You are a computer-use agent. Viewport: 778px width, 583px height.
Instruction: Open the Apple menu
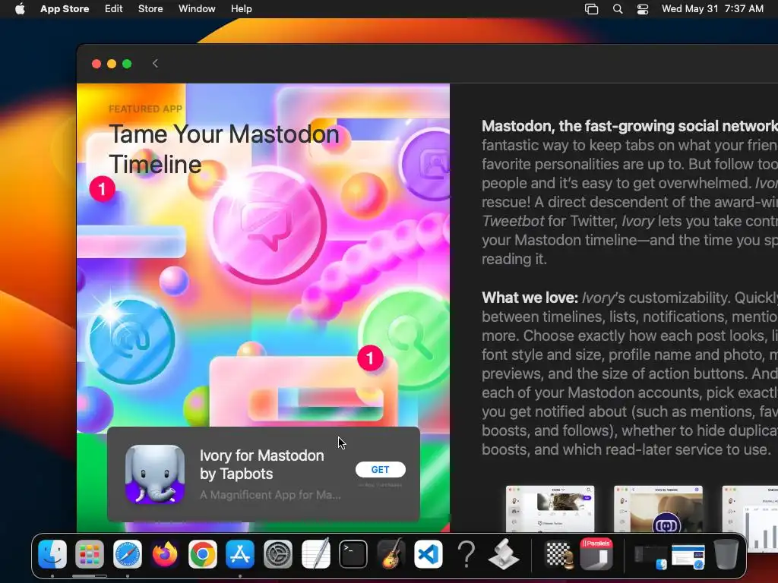point(20,9)
